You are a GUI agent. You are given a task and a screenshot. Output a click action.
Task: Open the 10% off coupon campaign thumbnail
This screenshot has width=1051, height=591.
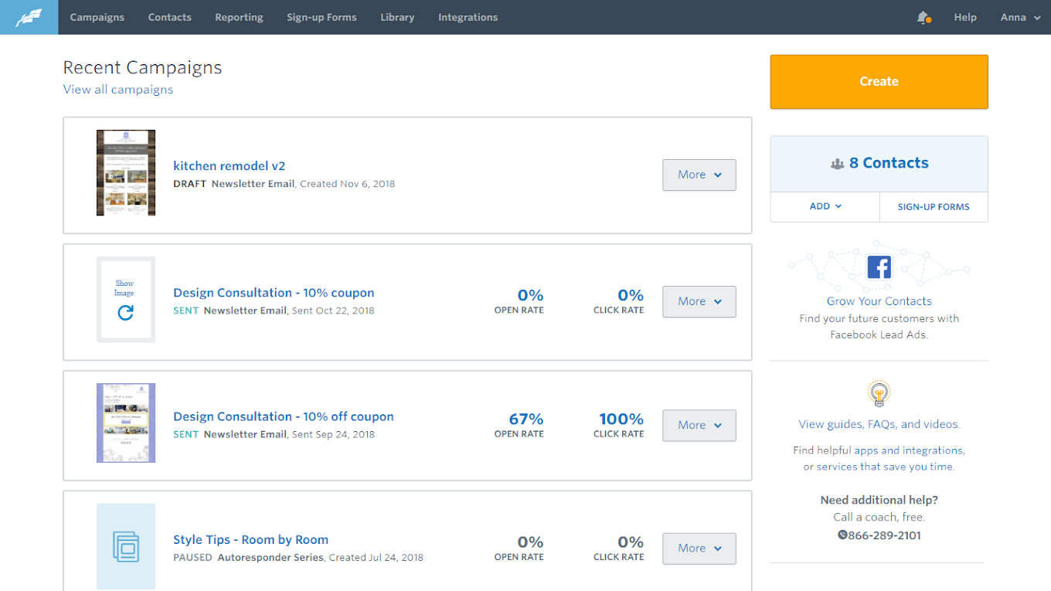click(125, 423)
